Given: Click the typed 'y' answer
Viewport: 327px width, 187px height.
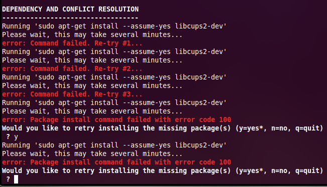Looking at the screenshot, I should point(16,137).
